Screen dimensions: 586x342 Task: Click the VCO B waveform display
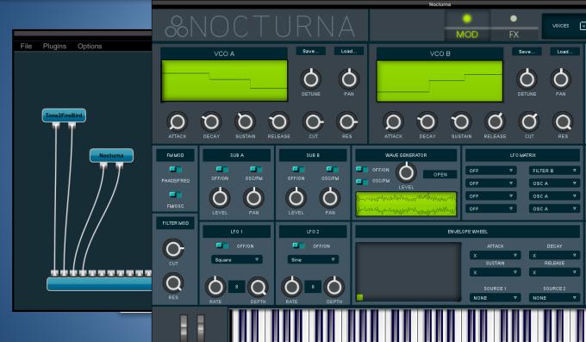(x=439, y=81)
